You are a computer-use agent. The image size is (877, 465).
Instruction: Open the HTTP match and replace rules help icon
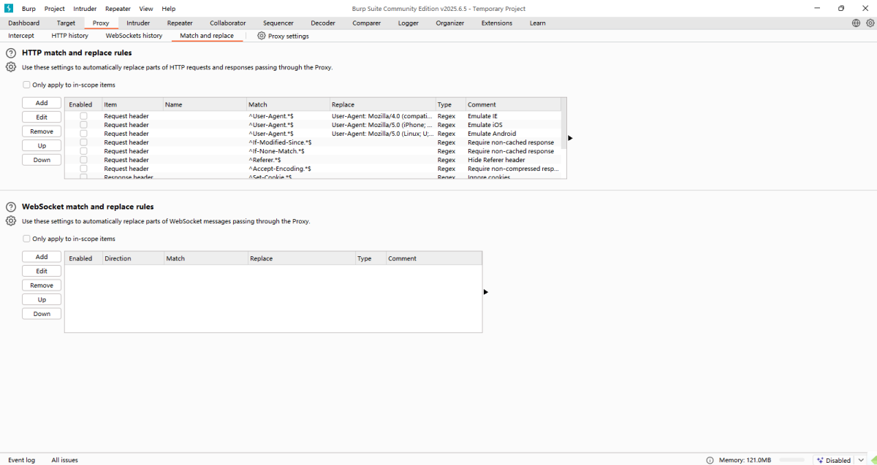(10, 52)
